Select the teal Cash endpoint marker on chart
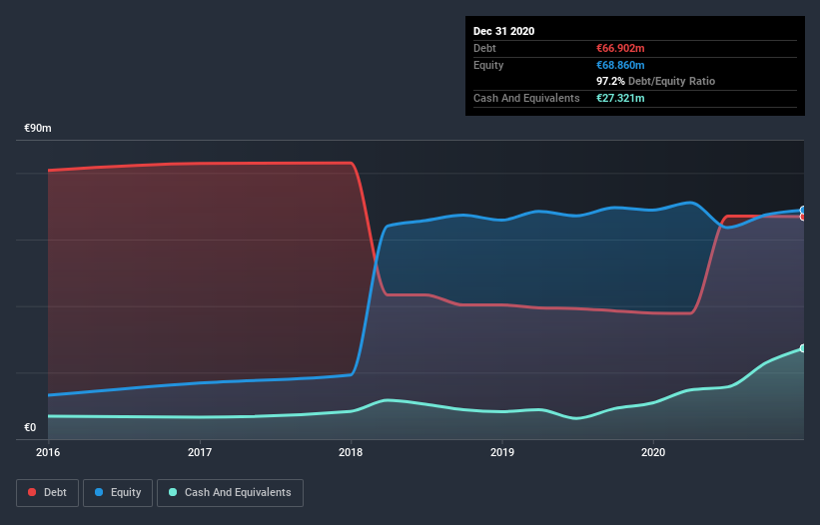Viewport: 820px width, 525px height. click(803, 348)
